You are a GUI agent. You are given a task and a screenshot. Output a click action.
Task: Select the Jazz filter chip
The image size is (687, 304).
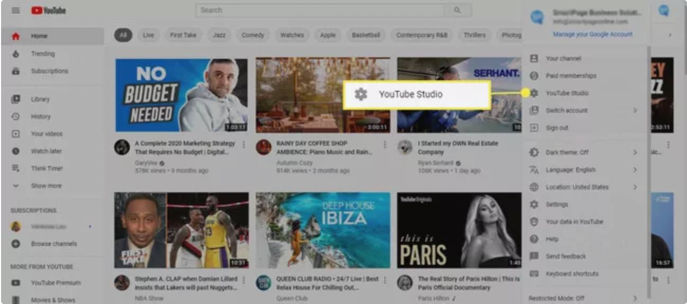click(x=219, y=35)
